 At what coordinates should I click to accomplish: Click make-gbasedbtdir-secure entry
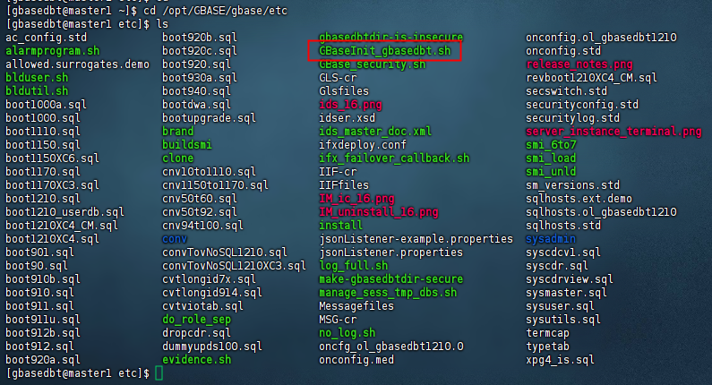(391, 279)
